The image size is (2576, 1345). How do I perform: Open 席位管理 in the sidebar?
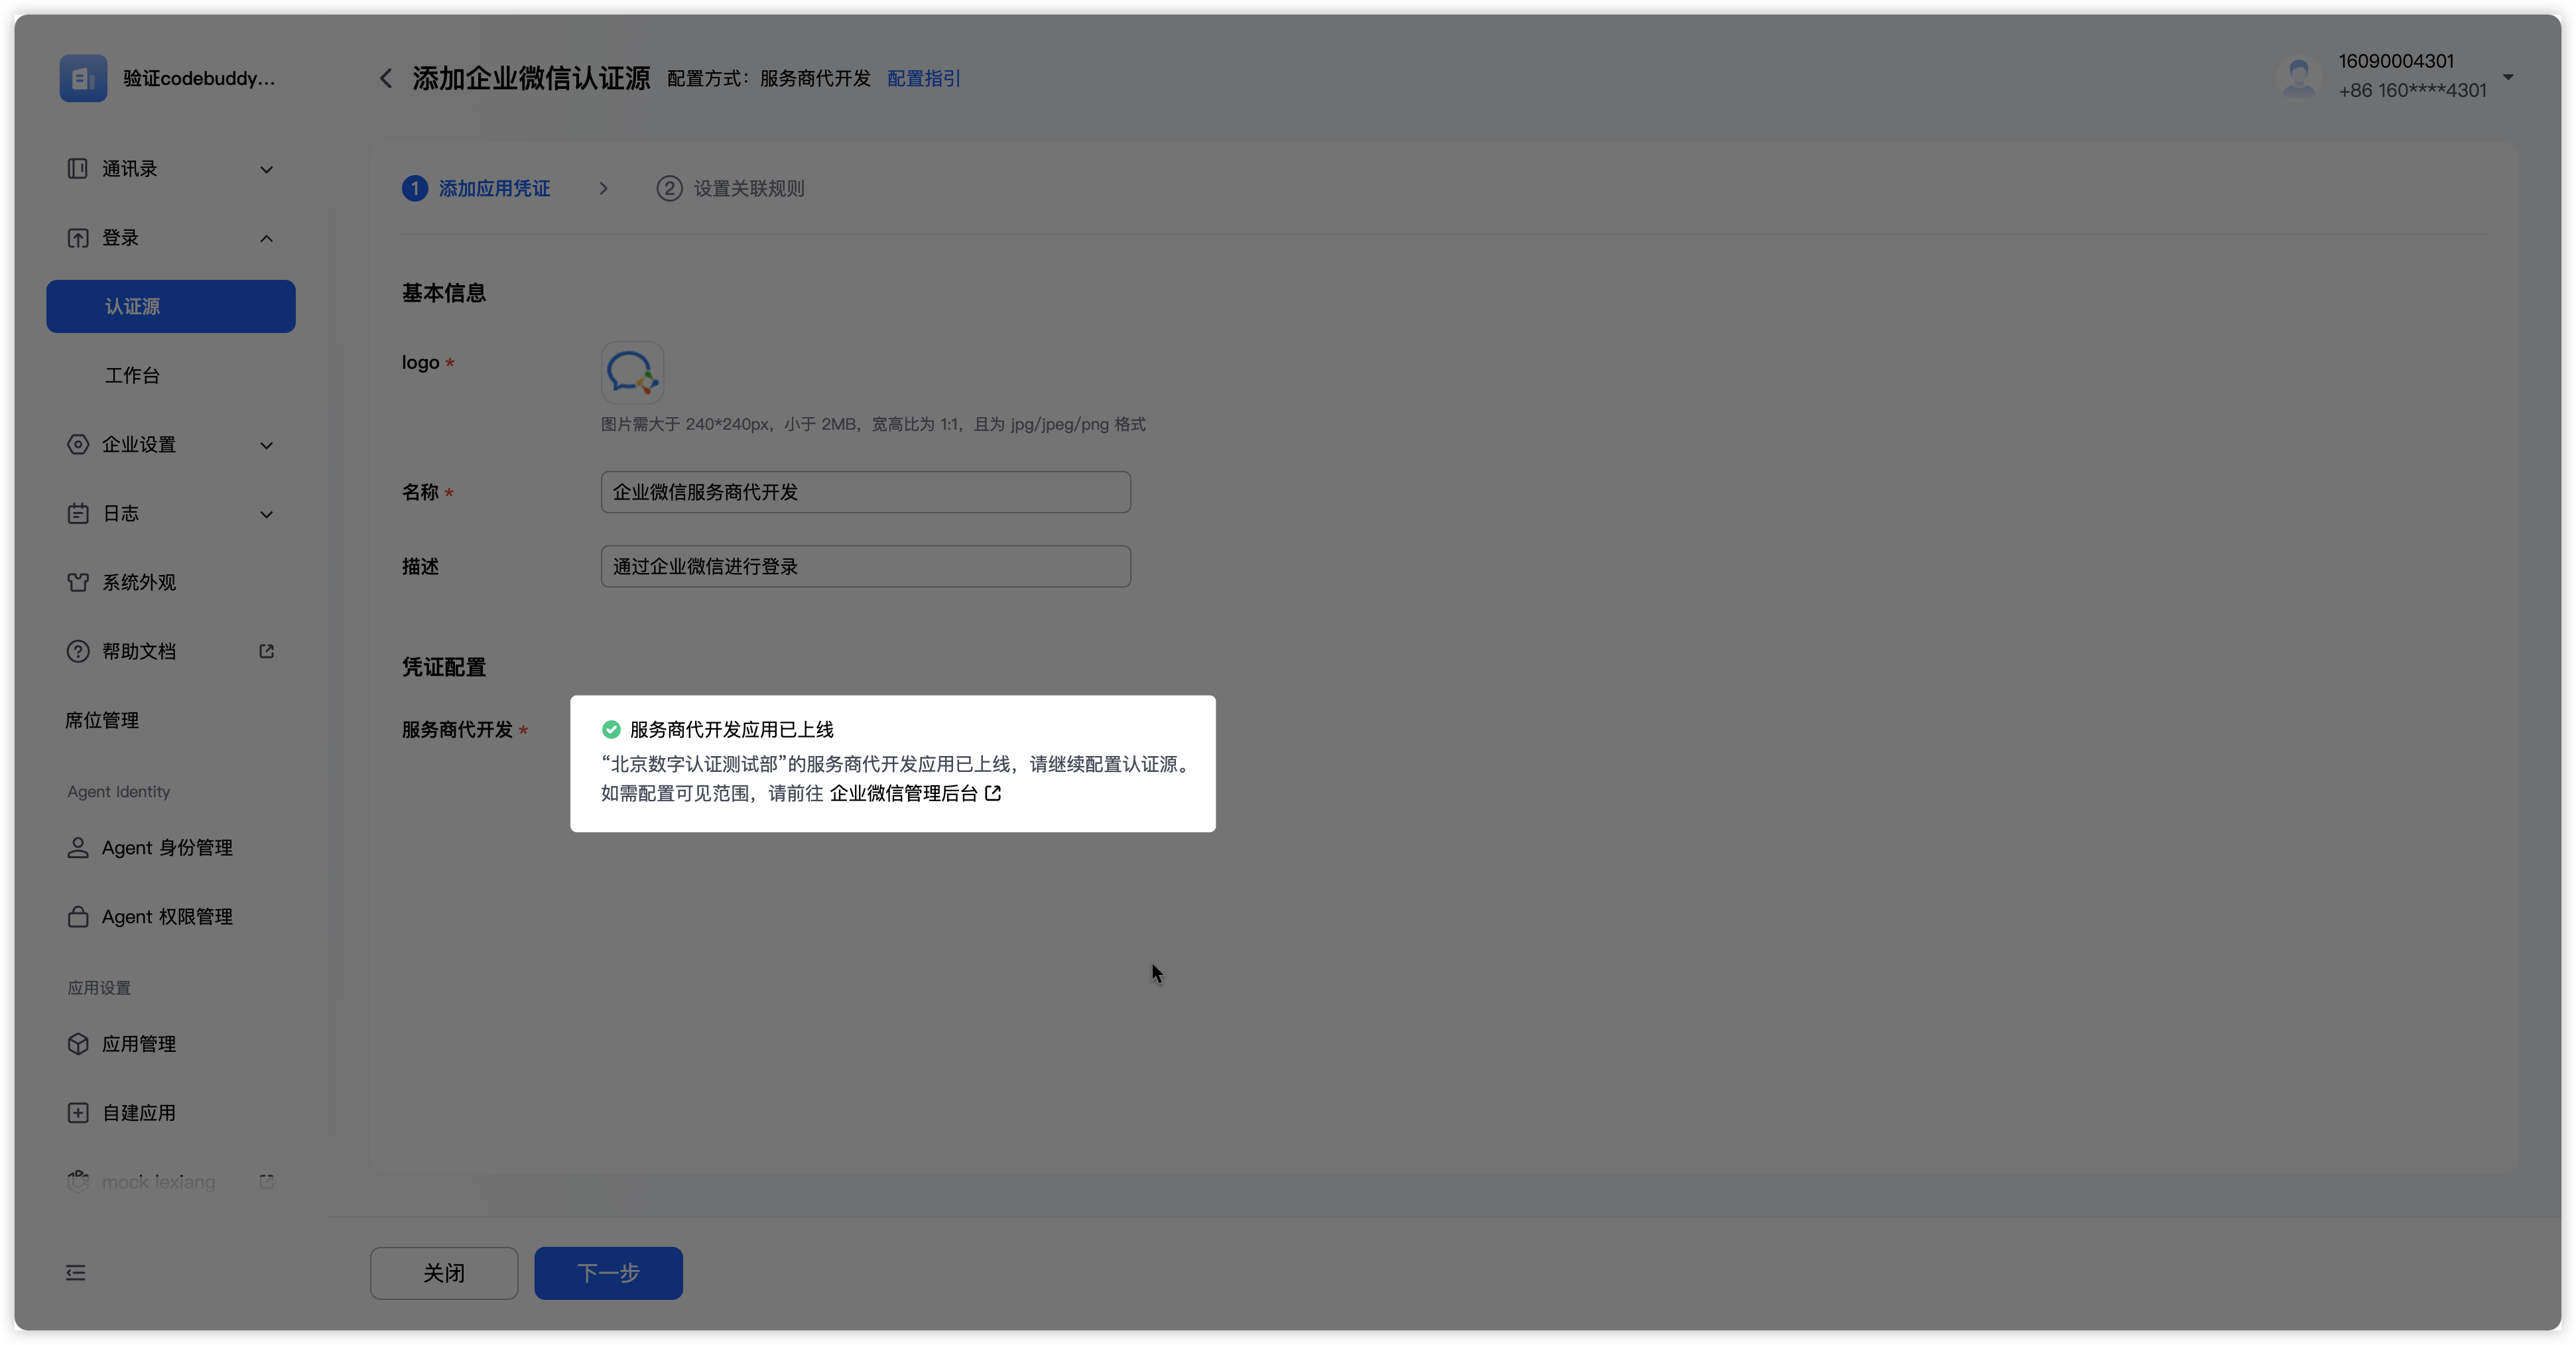coord(102,720)
